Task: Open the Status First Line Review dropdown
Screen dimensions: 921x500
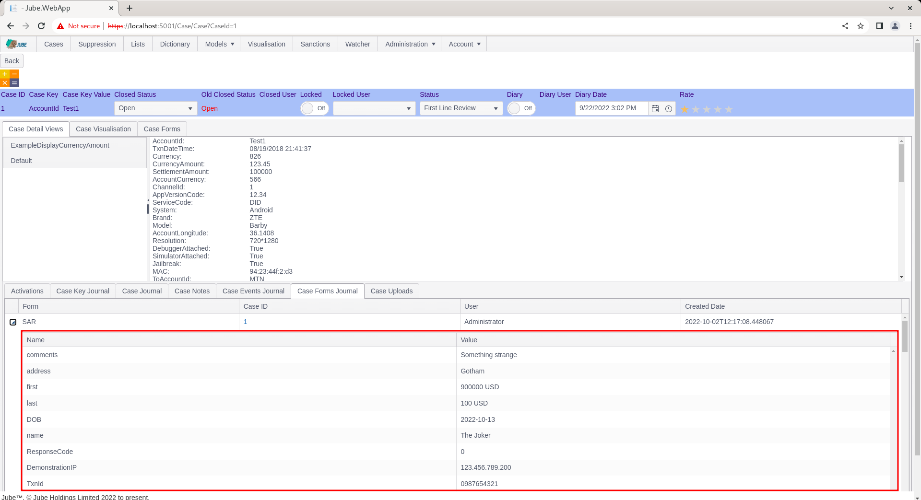Action: [461, 108]
